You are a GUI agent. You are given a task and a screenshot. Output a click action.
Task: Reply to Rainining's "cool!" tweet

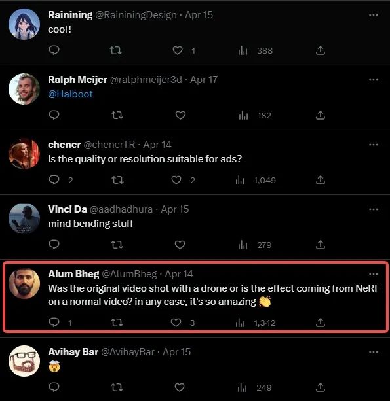54,50
